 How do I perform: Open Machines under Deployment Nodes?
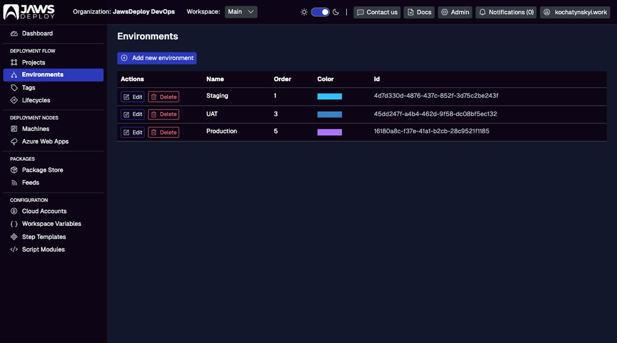pos(36,129)
